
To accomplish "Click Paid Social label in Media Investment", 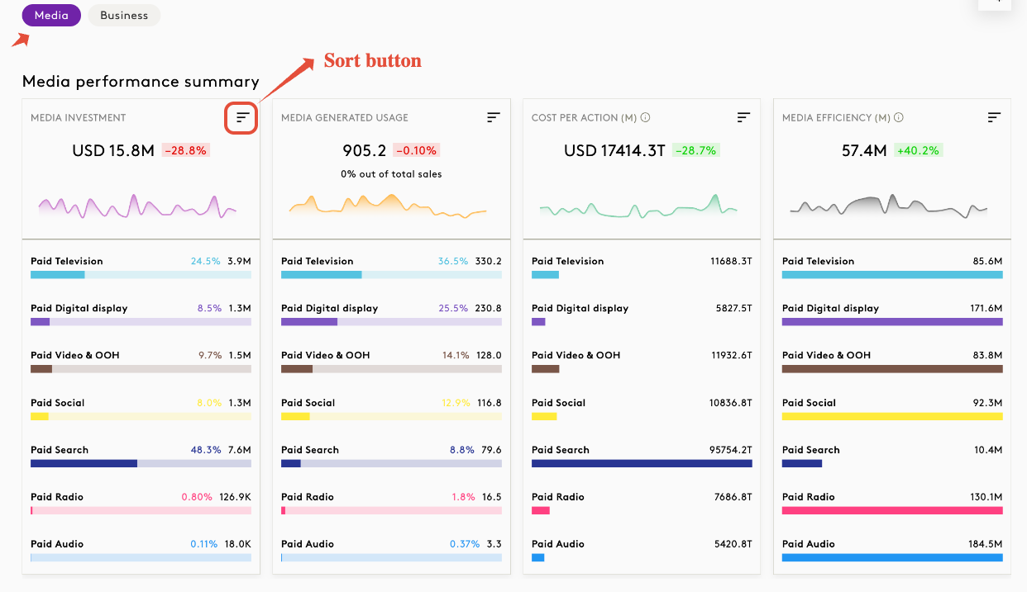I will 58,403.
